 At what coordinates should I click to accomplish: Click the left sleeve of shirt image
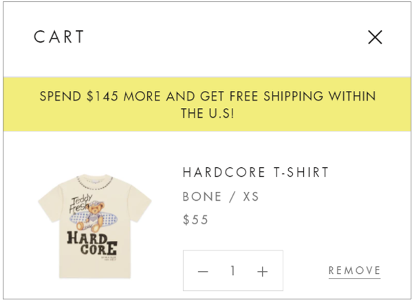point(50,205)
